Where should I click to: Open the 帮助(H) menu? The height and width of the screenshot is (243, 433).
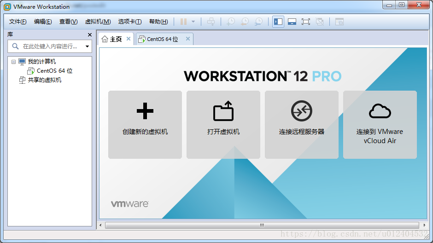coord(158,22)
